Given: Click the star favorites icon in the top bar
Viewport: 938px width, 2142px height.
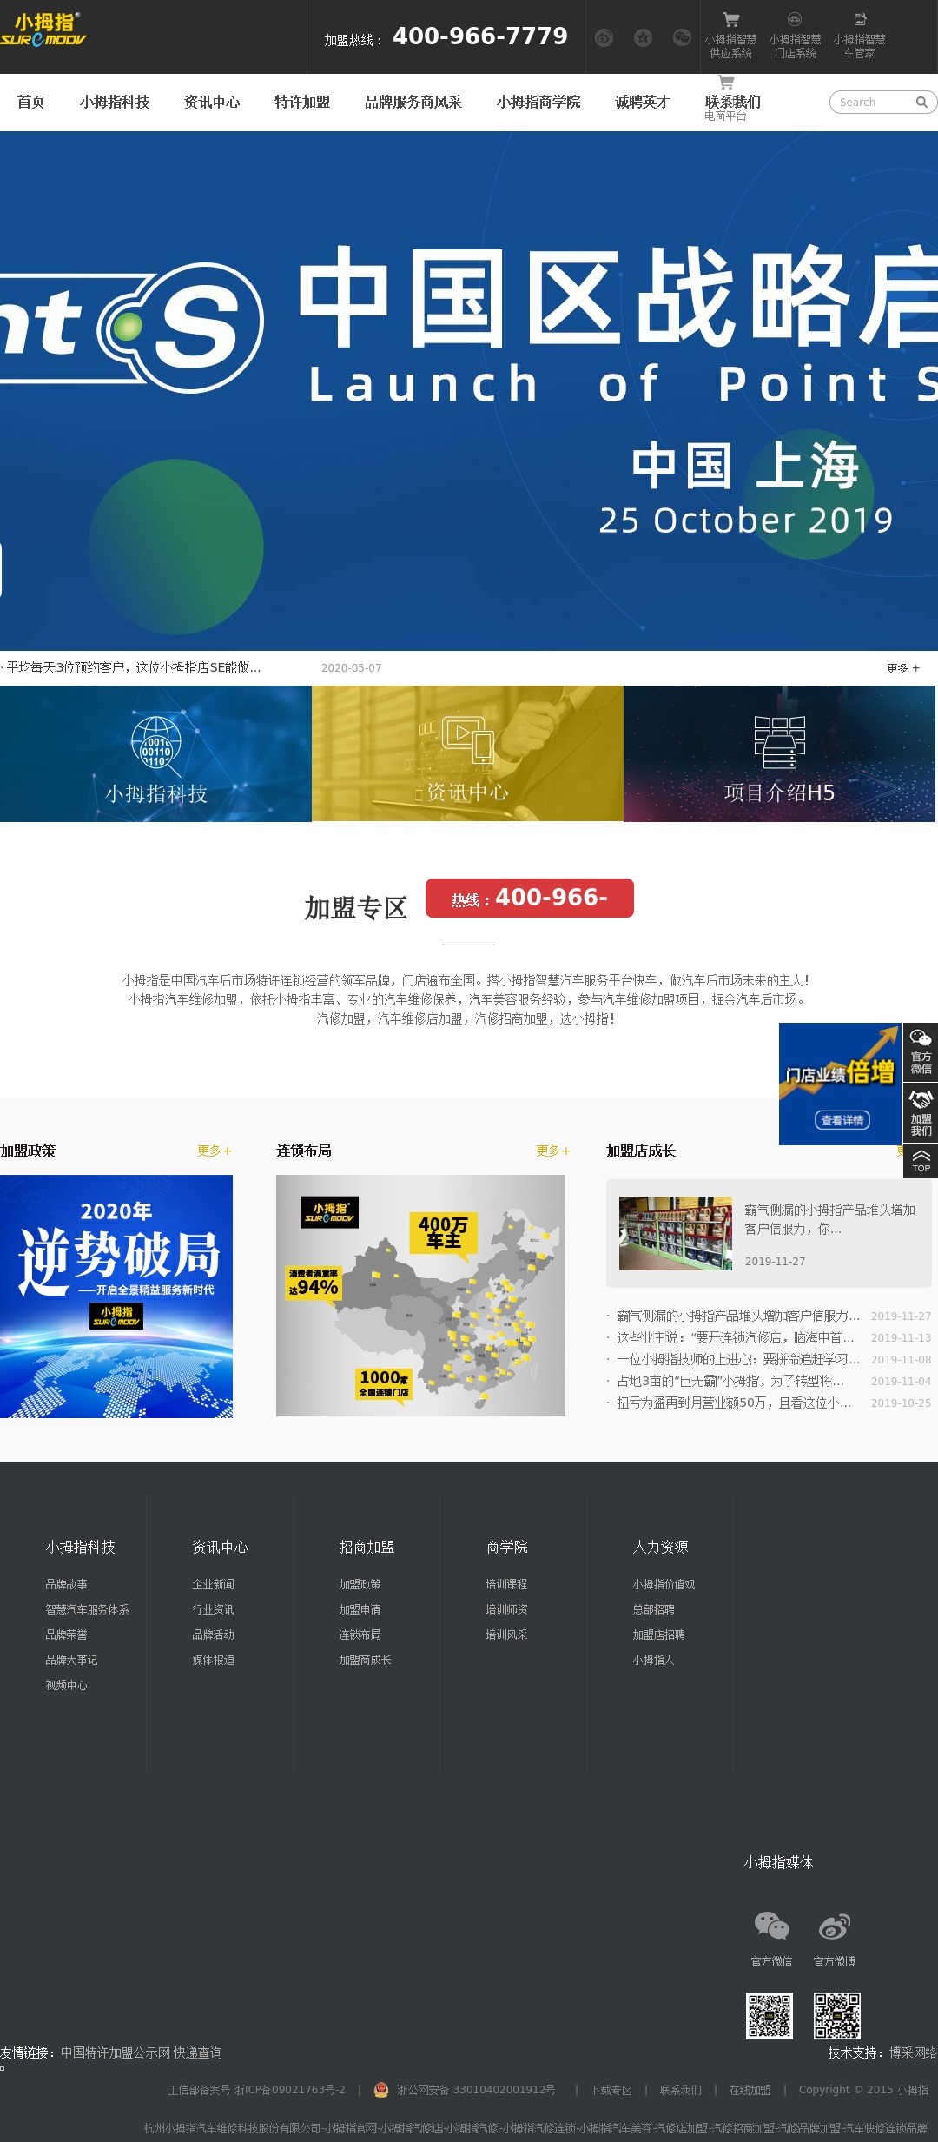Looking at the screenshot, I should coord(643,37).
